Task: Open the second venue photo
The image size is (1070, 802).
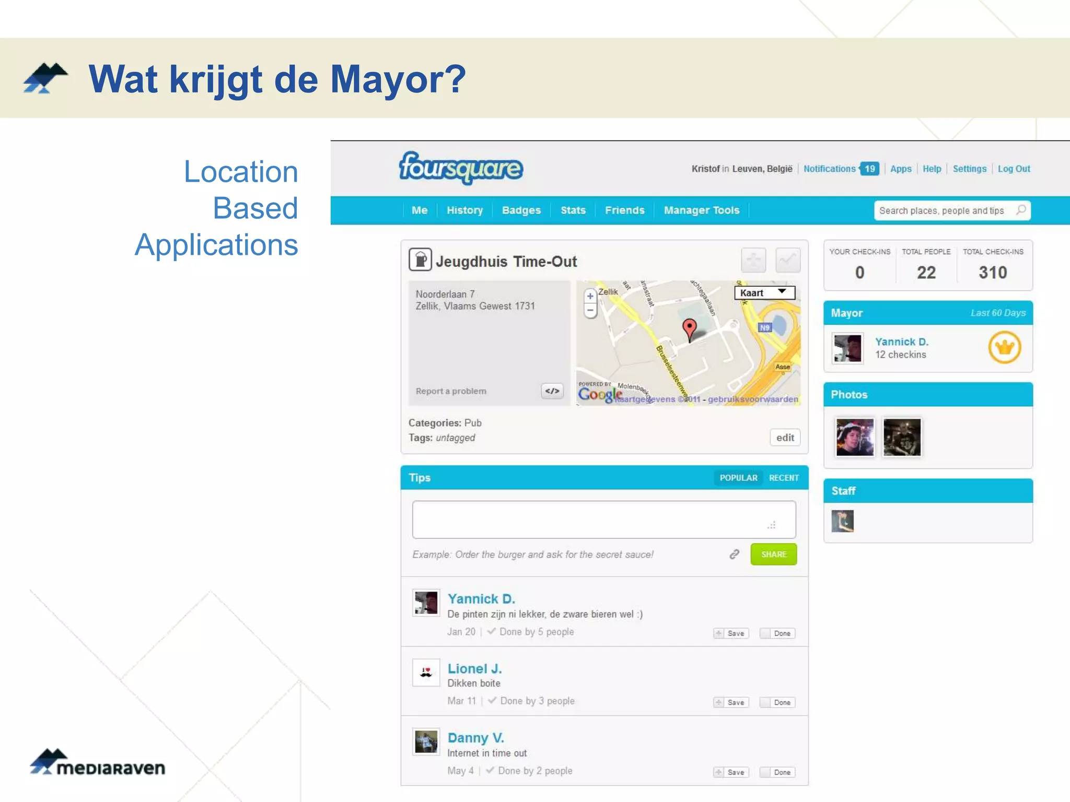Action: [x=902, y=437]
